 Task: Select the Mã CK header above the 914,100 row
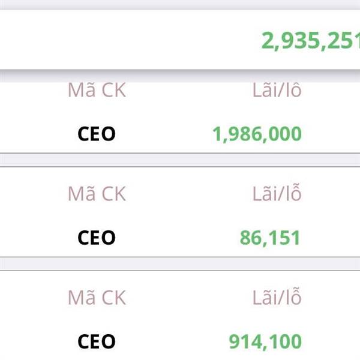(x=97, y=298)
